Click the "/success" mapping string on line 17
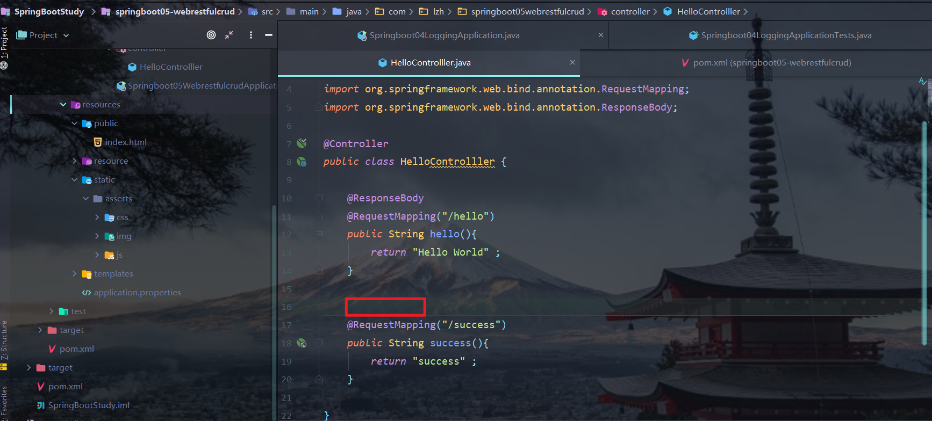Viewport: 932px width, 421px height. [471, 324]
